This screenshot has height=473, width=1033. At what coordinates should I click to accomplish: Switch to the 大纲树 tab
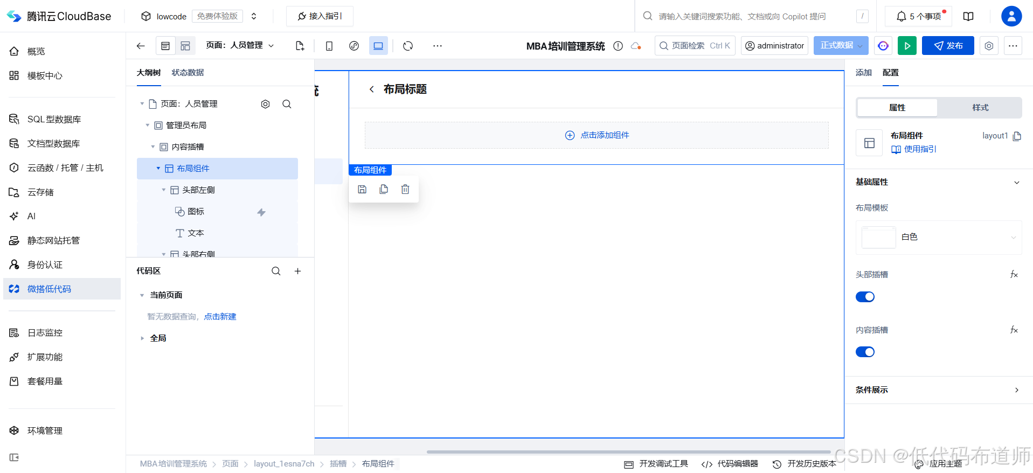coord(149,73)
